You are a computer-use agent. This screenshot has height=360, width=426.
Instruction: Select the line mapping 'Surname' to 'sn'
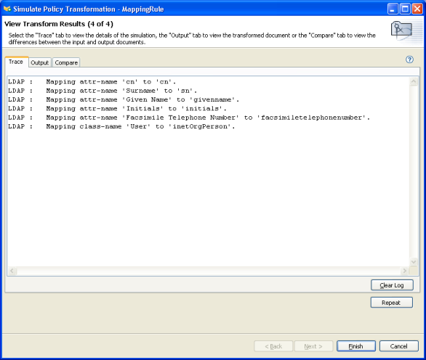[103, 91]
